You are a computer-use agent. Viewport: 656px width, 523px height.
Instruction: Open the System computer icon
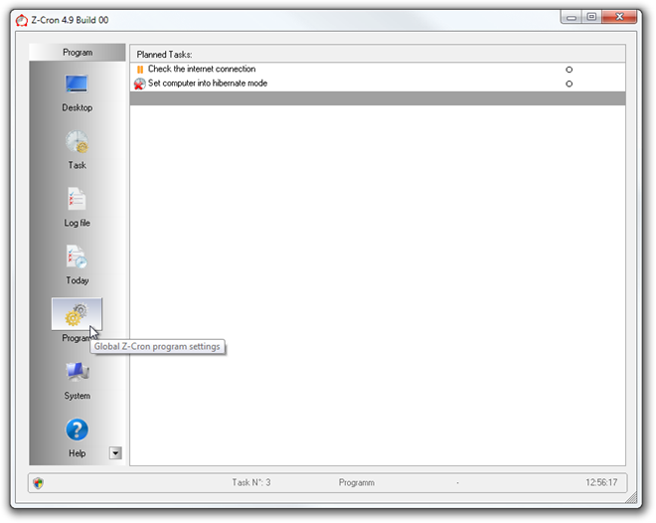pos(77,372)
